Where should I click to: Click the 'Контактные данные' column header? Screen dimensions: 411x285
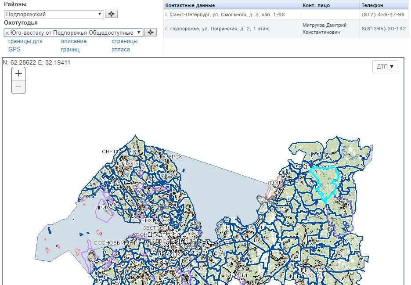point(190,5)
